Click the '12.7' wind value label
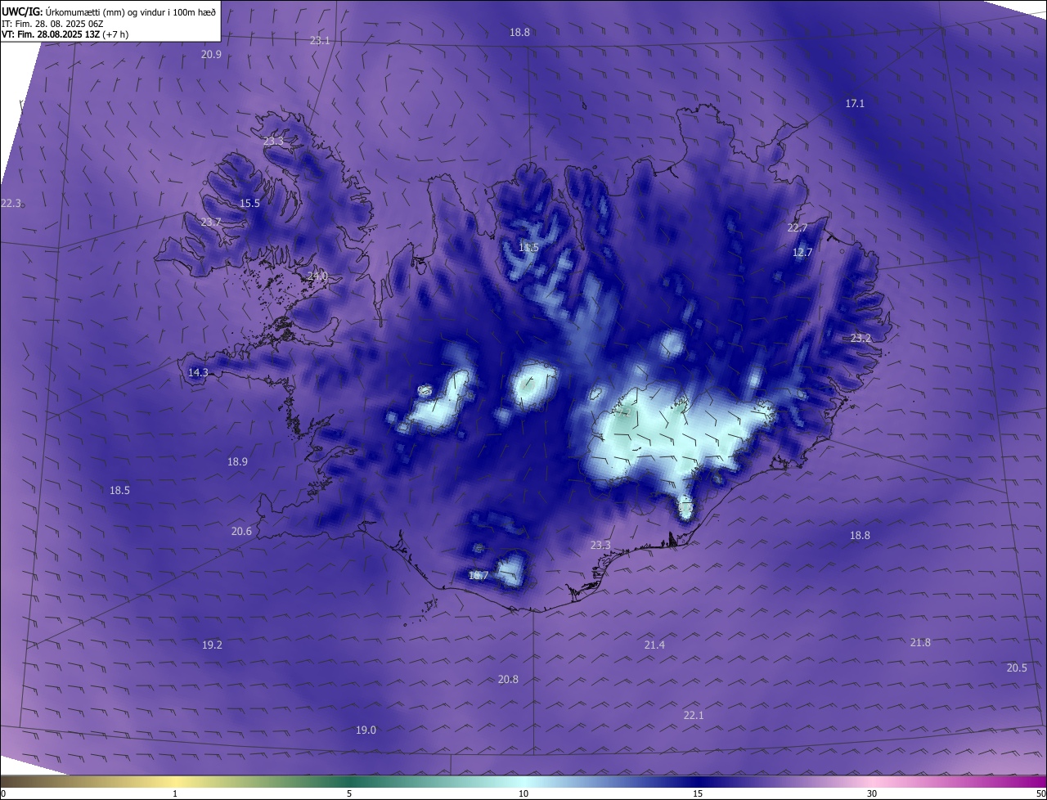Screen dimensions: 1047x800 (x=802, y=252)
